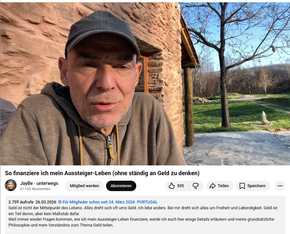Viewport: 290px width, 234px height.
Task: Click the thumbs-down dislike icon
Action: click(x=196, y=186)
